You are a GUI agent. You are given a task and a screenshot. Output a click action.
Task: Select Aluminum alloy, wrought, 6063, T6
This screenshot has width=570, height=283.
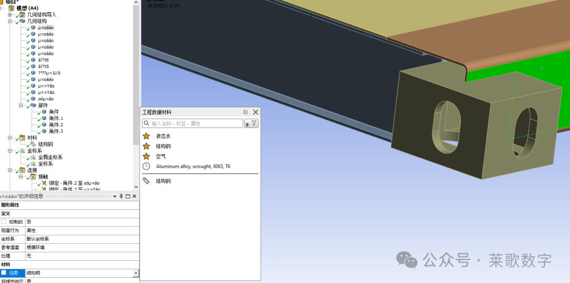coord(193,166)
